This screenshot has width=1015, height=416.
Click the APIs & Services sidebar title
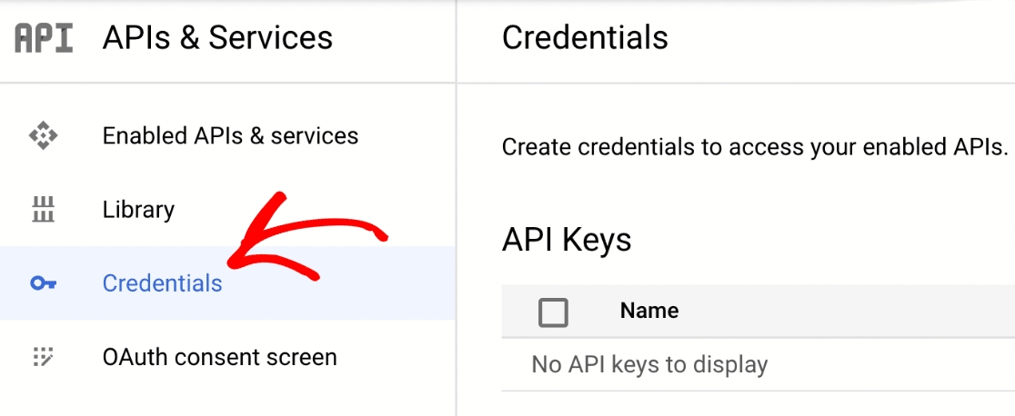217,38
